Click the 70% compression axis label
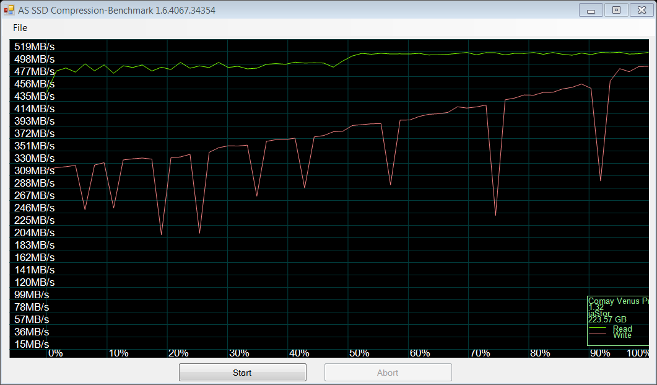Screen dimensions: 657x385 (480, 353)
